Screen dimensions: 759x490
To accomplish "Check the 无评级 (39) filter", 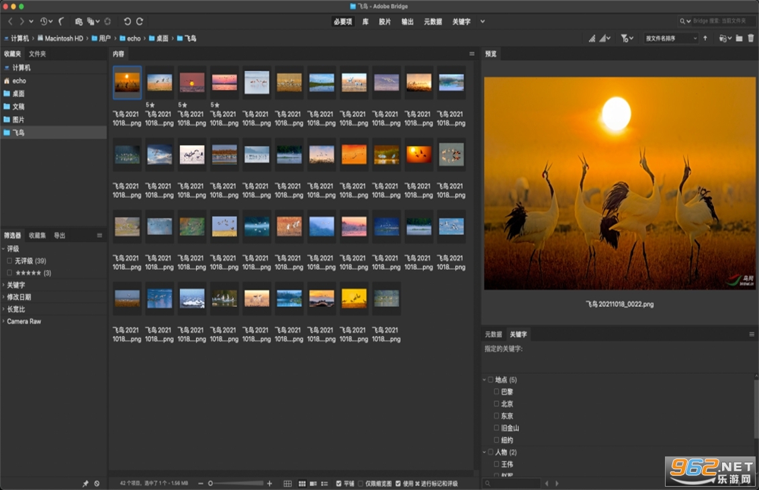I will [9, 260].
